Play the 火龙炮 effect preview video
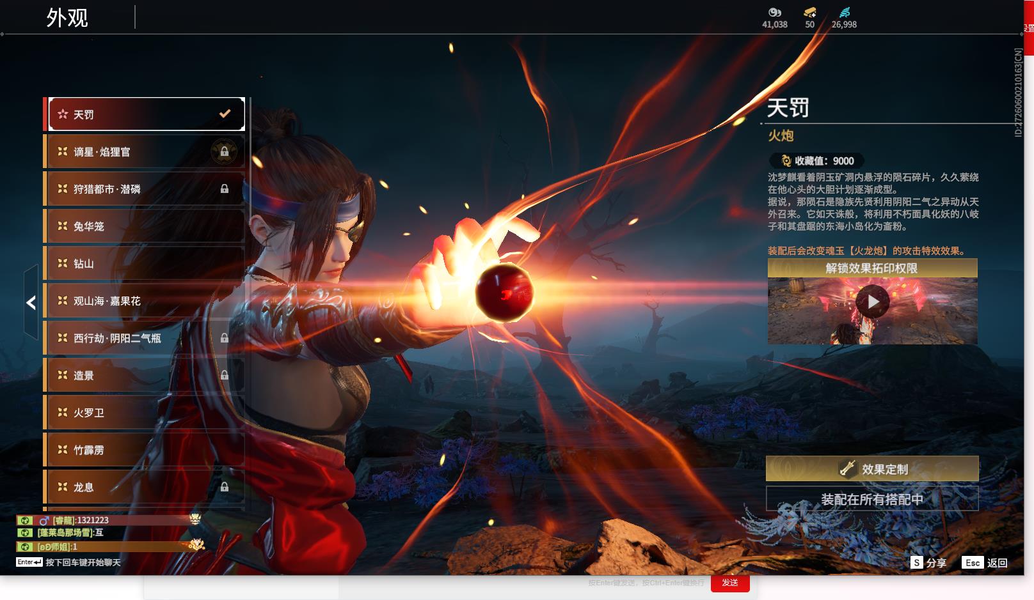This screenshot has height=600, width=1034. (x=873, y=302)
